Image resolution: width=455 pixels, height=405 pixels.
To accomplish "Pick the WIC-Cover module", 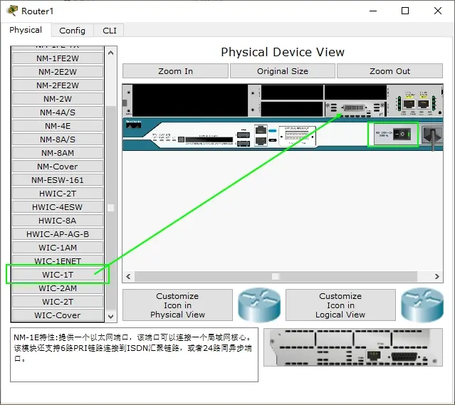I will [58, 315].
